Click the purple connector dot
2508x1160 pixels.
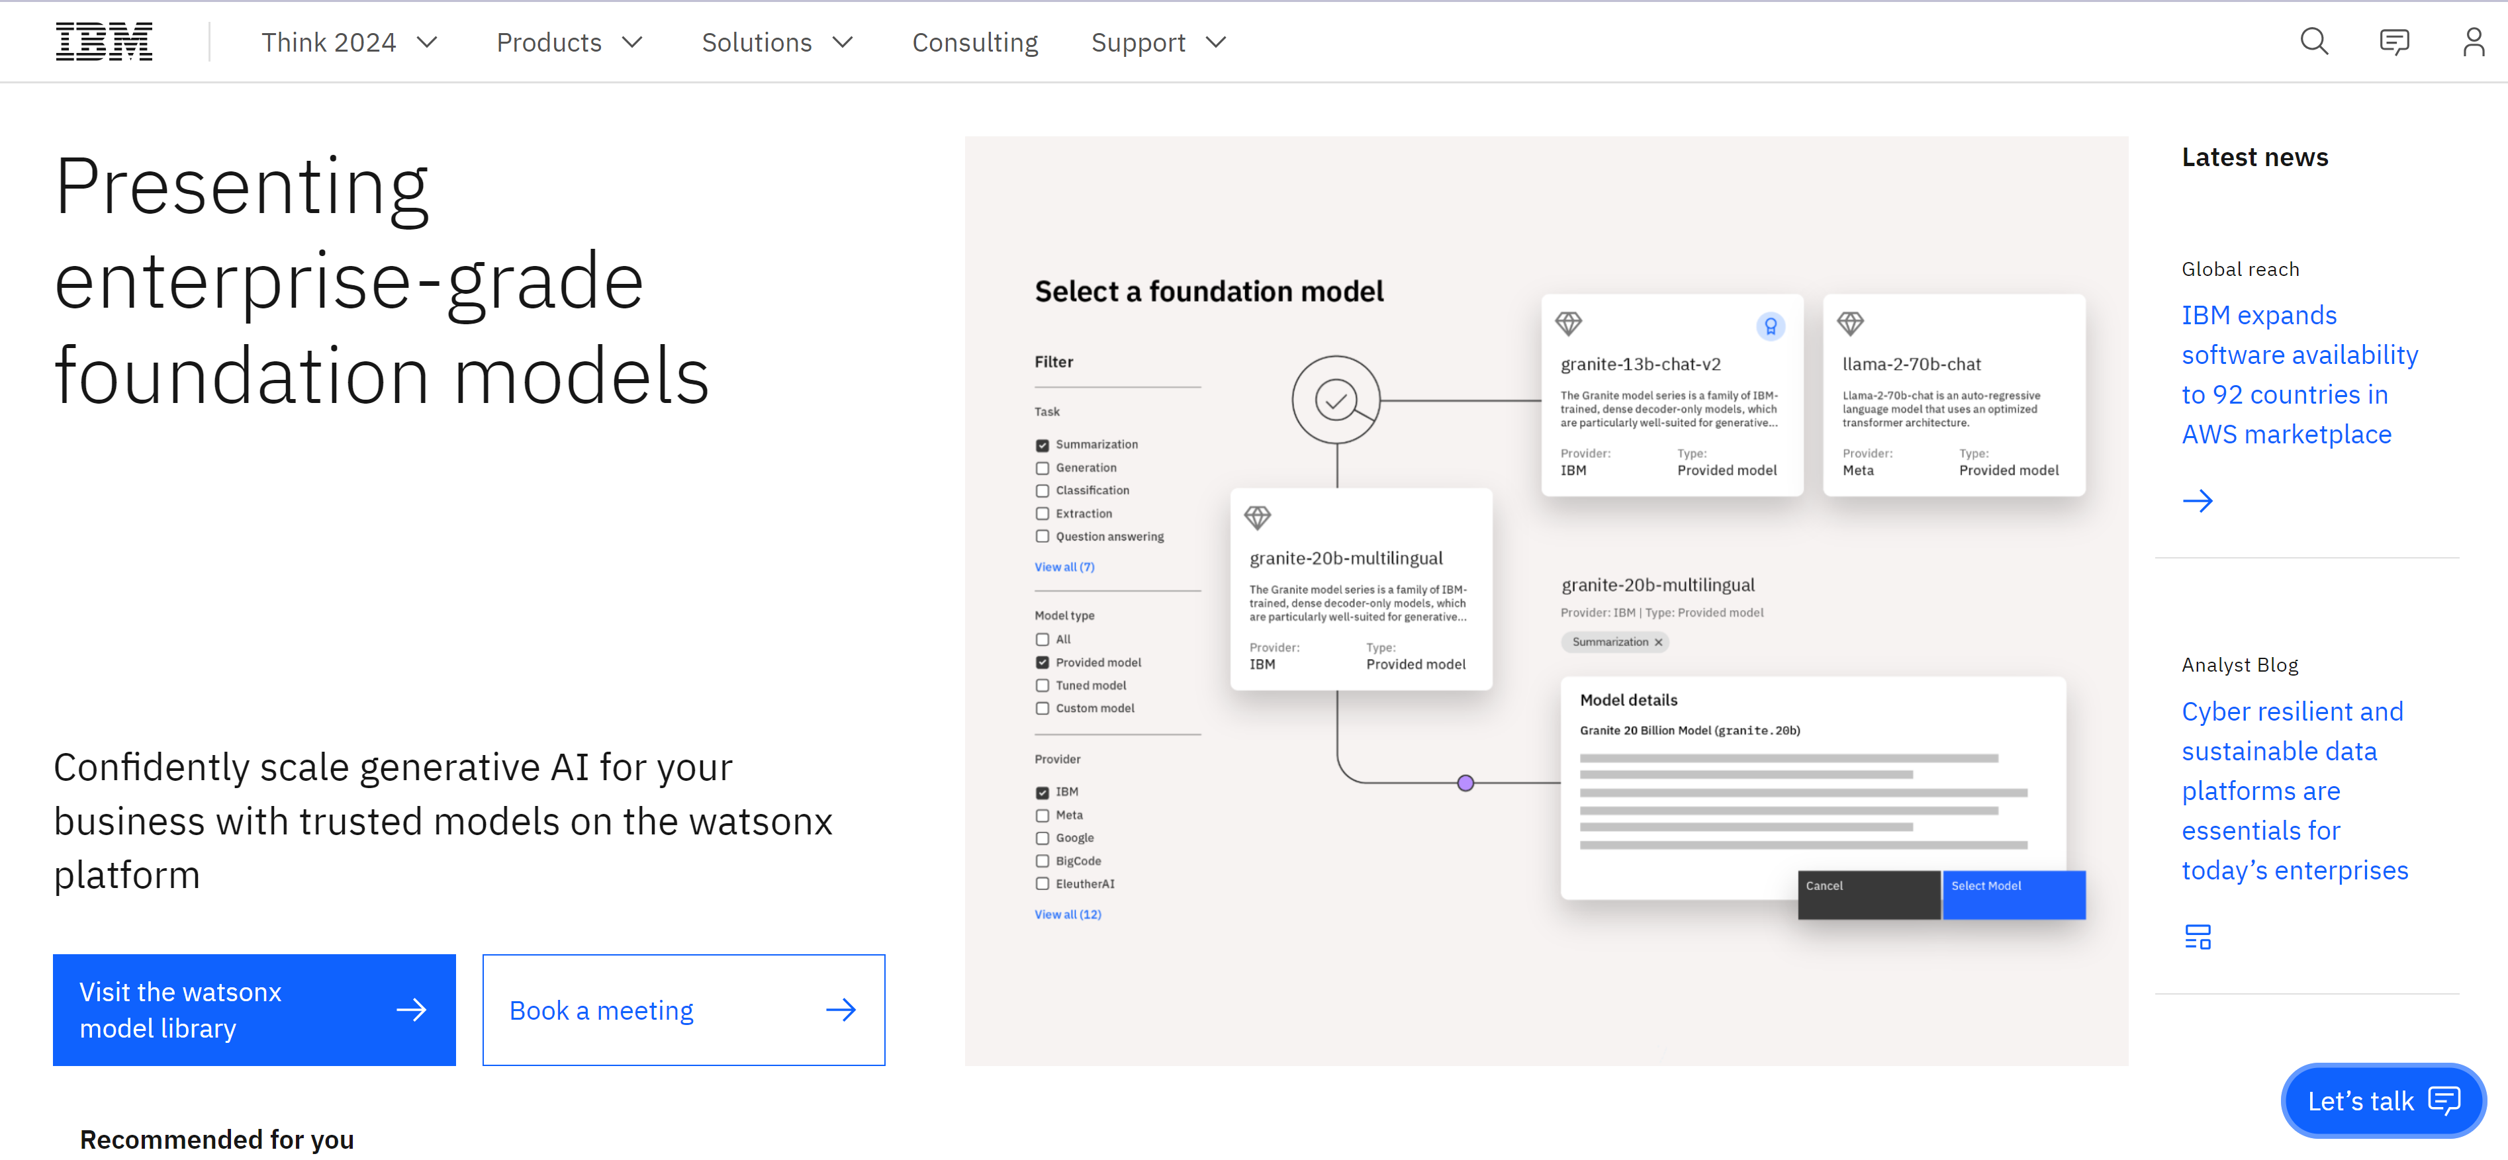(x=1465, y=782)
